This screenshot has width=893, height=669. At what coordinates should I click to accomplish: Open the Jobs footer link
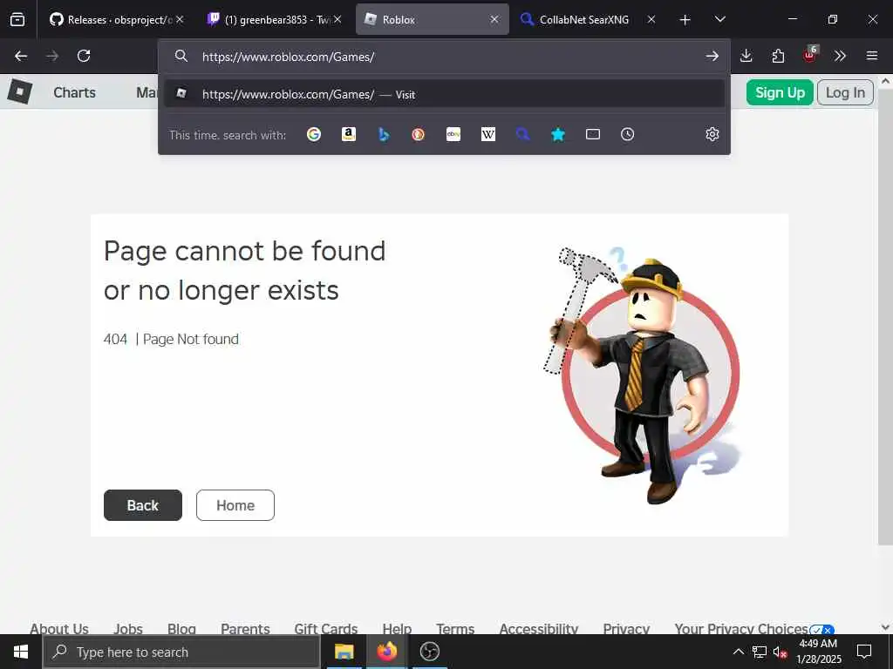128,628
